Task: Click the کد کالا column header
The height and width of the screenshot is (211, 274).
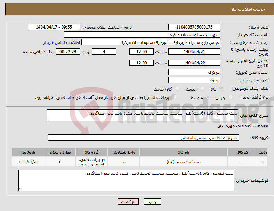Action: coord(243,152)
